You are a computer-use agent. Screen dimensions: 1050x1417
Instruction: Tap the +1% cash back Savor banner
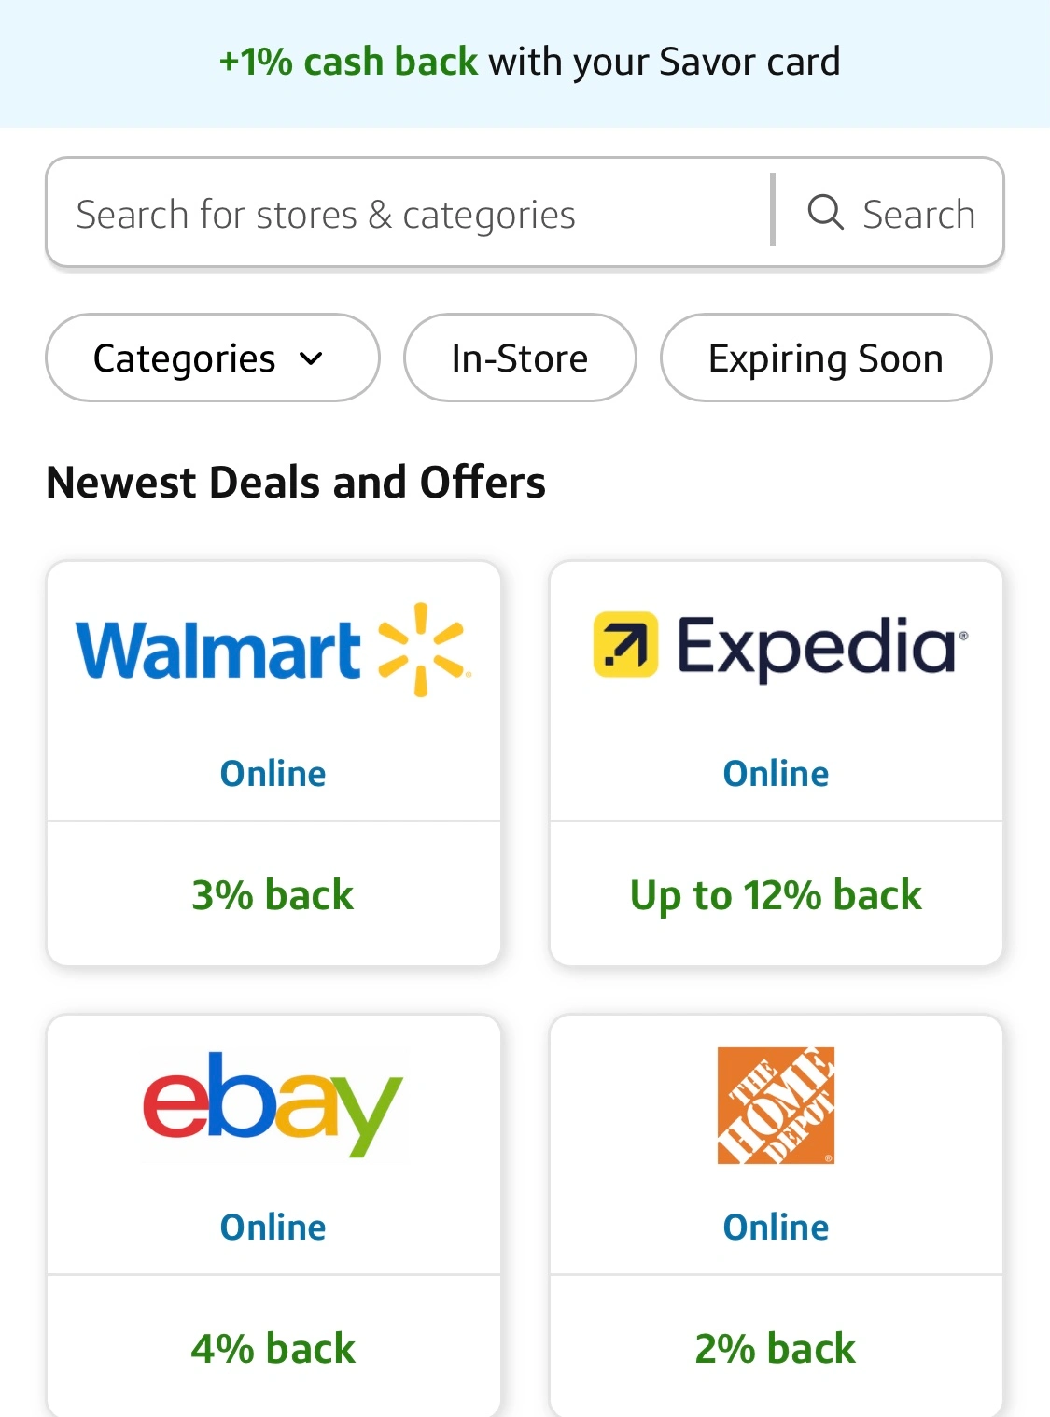click(x=528, y=63)
